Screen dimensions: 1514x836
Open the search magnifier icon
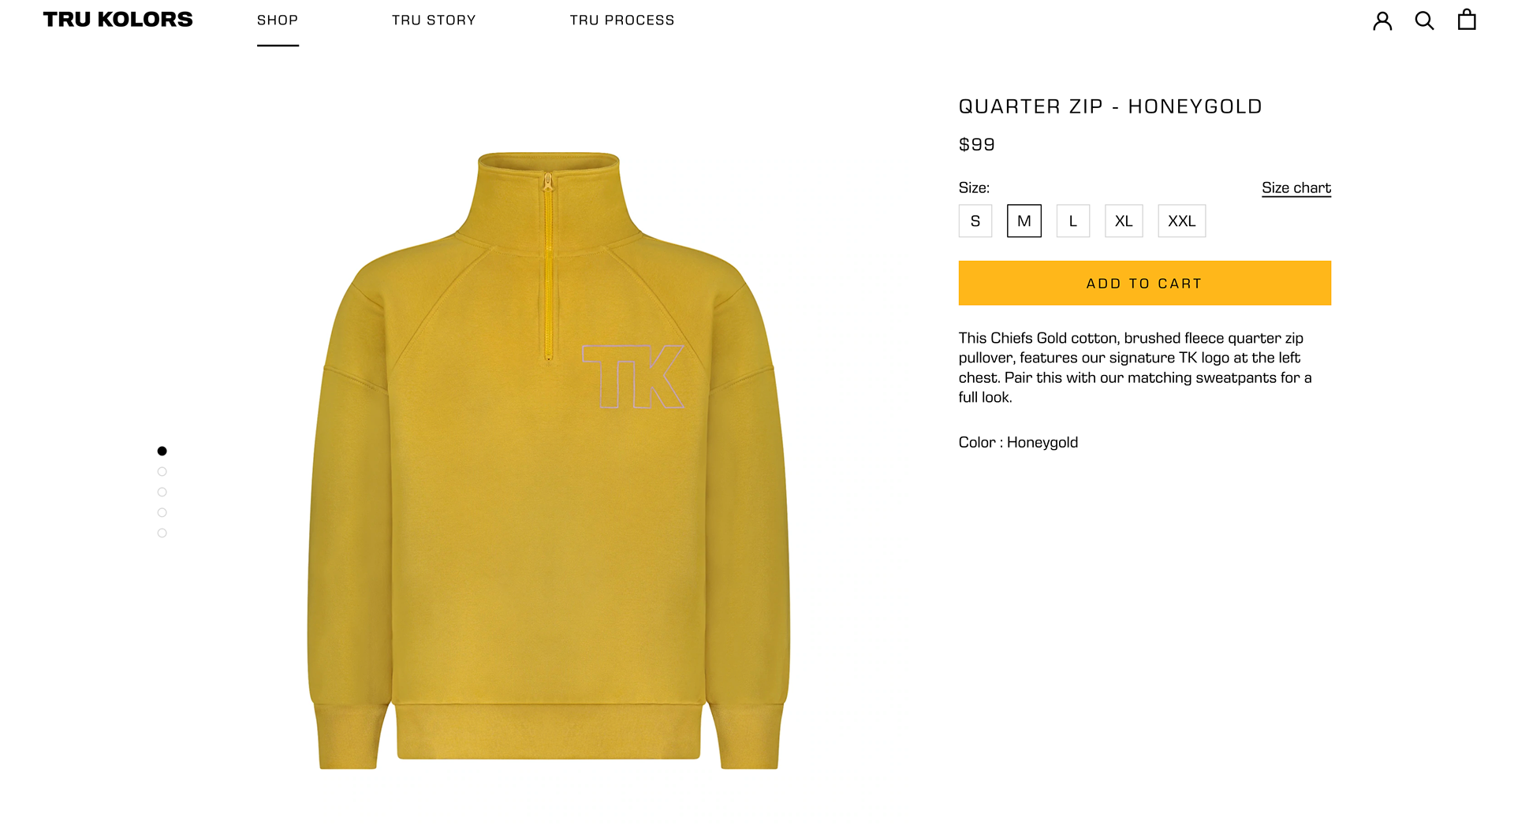pos(1424,20)
